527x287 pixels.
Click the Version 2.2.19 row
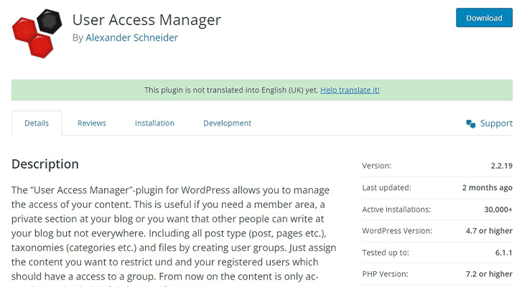click(437, 166)
